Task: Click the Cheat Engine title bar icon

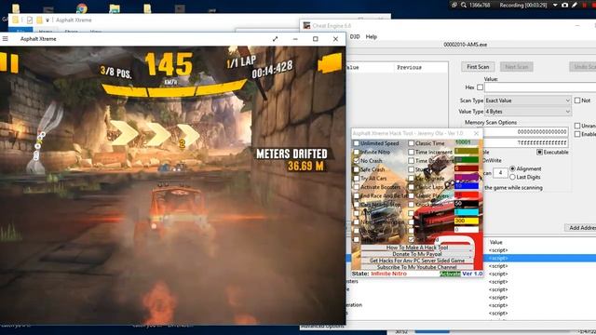Action: click(x=306, y=25)
